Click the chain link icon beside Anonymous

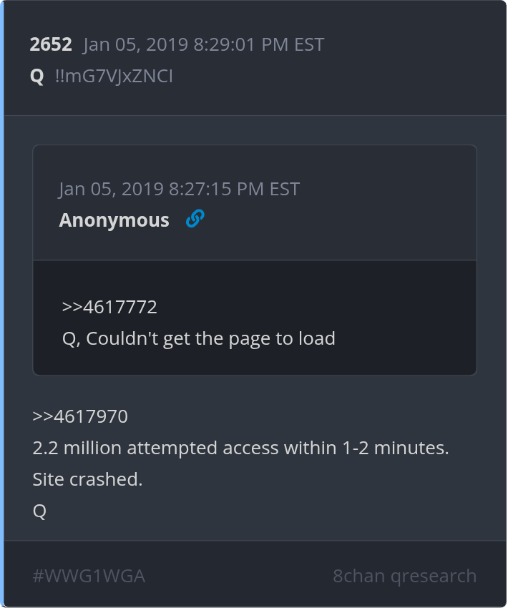[x=195, y=220]
